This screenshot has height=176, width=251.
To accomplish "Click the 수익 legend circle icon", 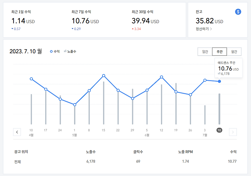I will [x=51, y=51].
